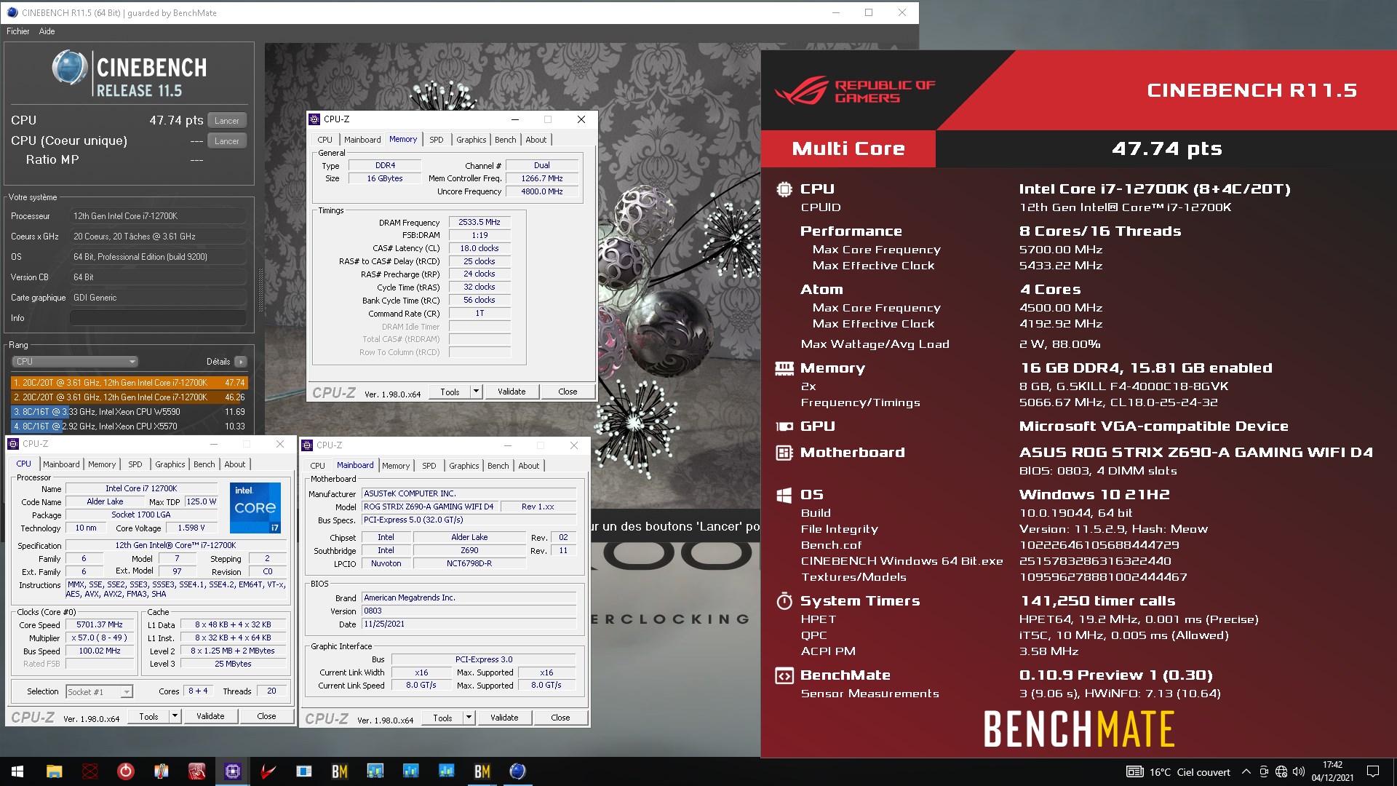Click the Intel Core i7 badge in CPU-Z

pos(255,508)
